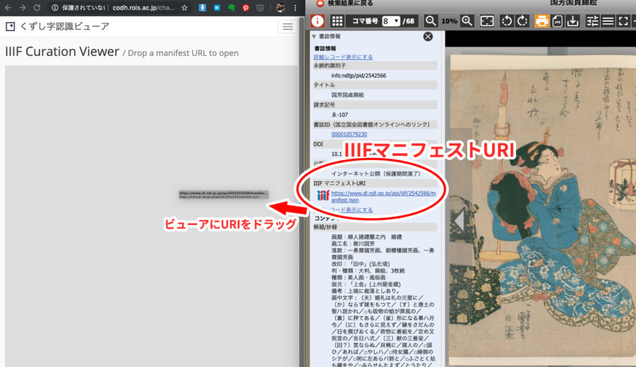Click the three-line list icon in NDL toolbar
Screen dimensions: 636x367
[x=608, y=21]
